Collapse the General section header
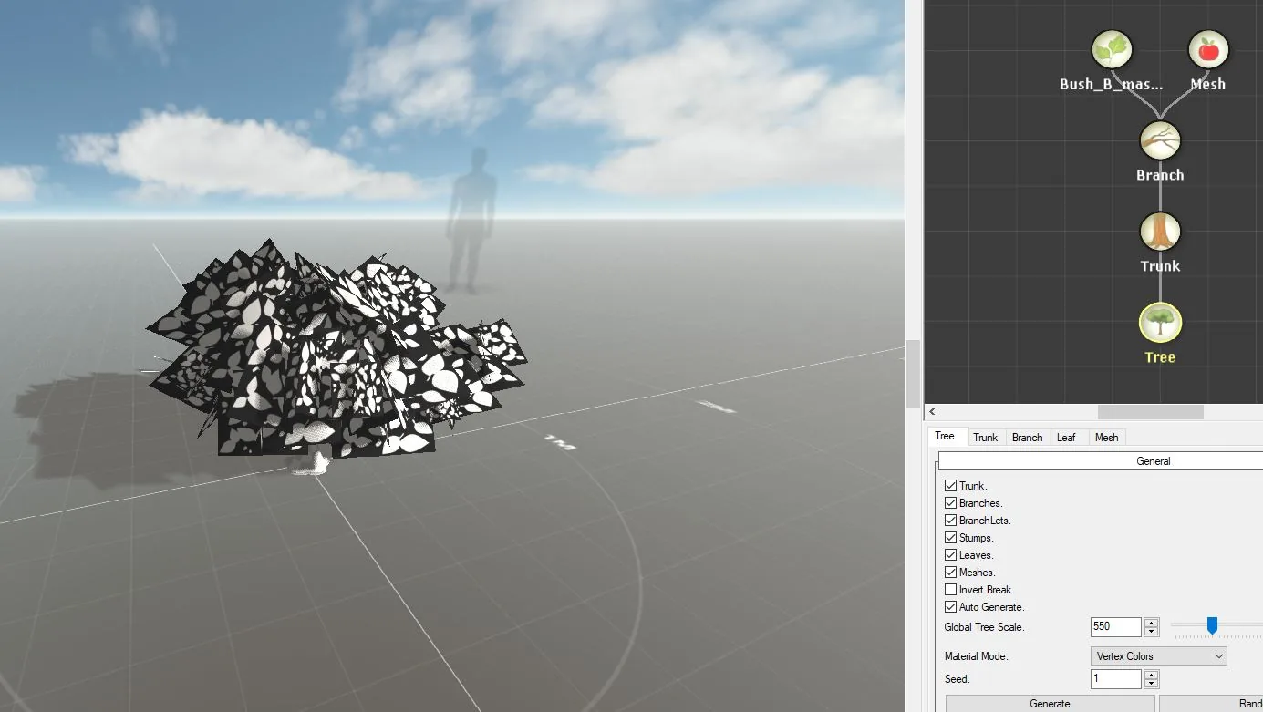Screen dimensions: 1263x712 1101,461
